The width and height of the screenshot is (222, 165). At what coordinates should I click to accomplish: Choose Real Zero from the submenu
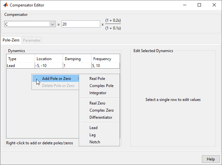coord(97,103)
